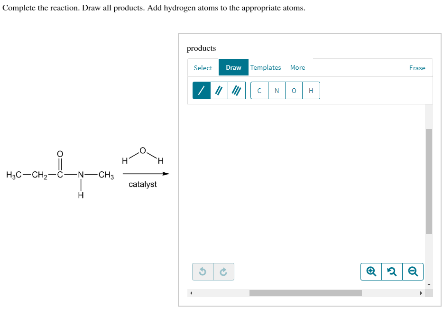Screen dimensions: 443x318
Task: Toggle the oxygen atom O button
Action: 294,90
